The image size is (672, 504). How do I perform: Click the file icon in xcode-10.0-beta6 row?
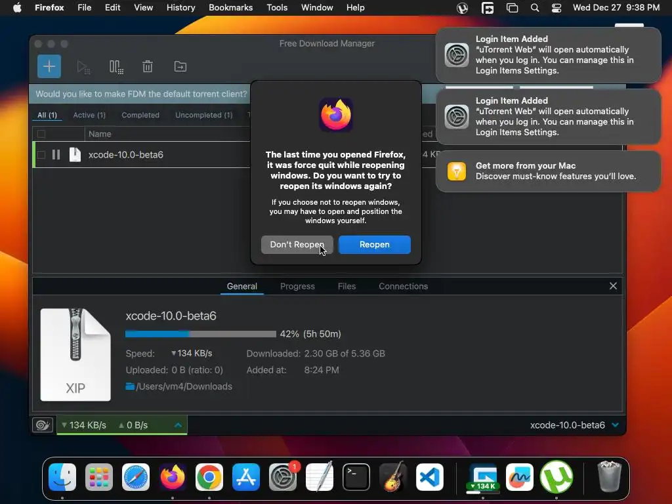click(x=75, y=155)
